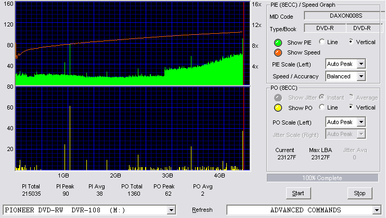Click the Jitter Avg label
This screenshot has height=218, width=386.
pos(355,150)
